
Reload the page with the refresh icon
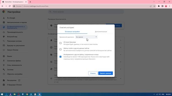(x=10, y=6)
